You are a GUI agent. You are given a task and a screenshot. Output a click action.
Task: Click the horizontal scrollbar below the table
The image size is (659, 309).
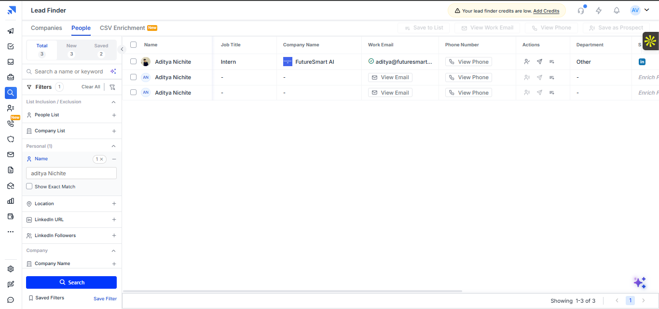292,291
